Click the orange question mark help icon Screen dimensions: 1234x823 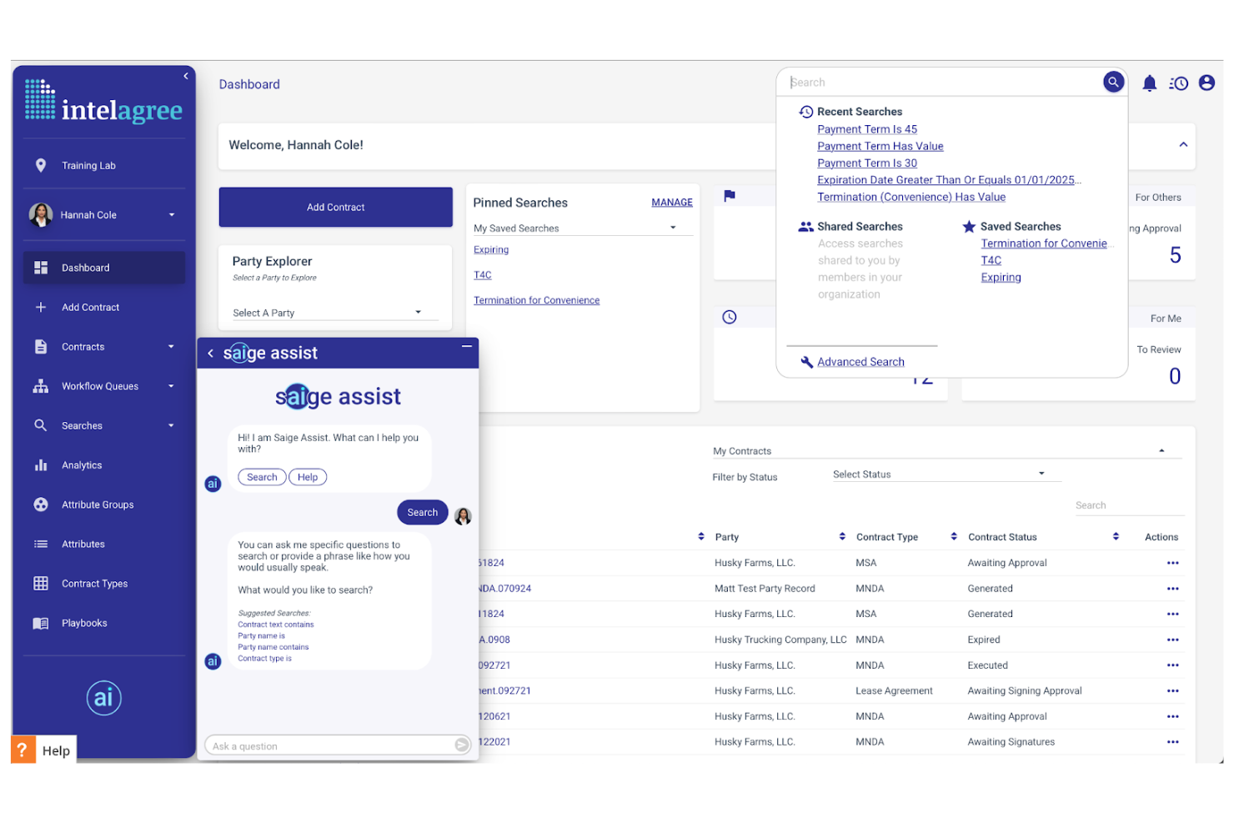23,750
